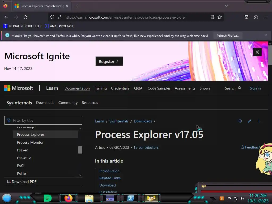This screenshot has height=204, width=272.
Task: Open the Pocket save icon
Action: [246, 17]
